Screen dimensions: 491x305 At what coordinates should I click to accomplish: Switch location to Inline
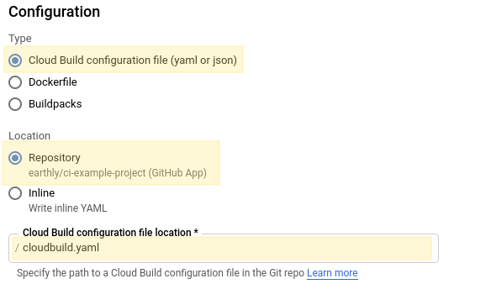[15, 193]
